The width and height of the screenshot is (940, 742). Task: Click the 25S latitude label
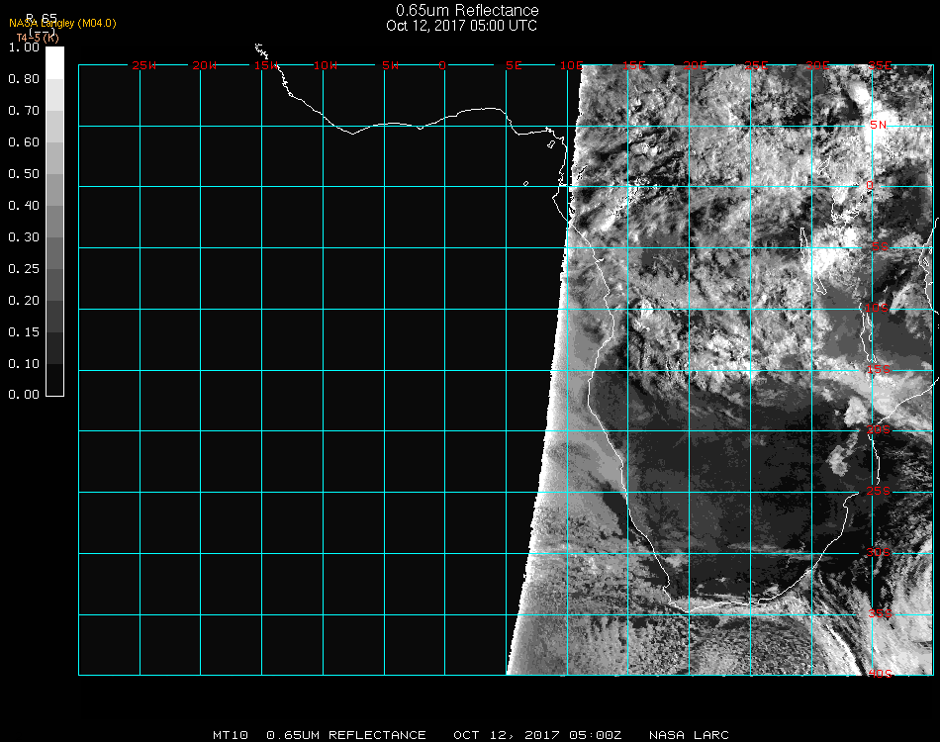[x=879, y=492]
